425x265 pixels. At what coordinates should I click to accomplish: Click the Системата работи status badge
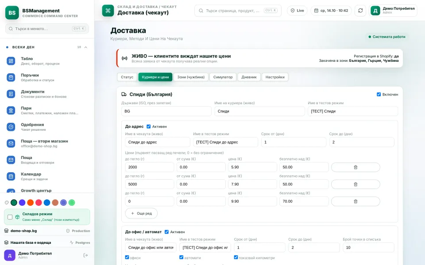[x=387, y=37]
